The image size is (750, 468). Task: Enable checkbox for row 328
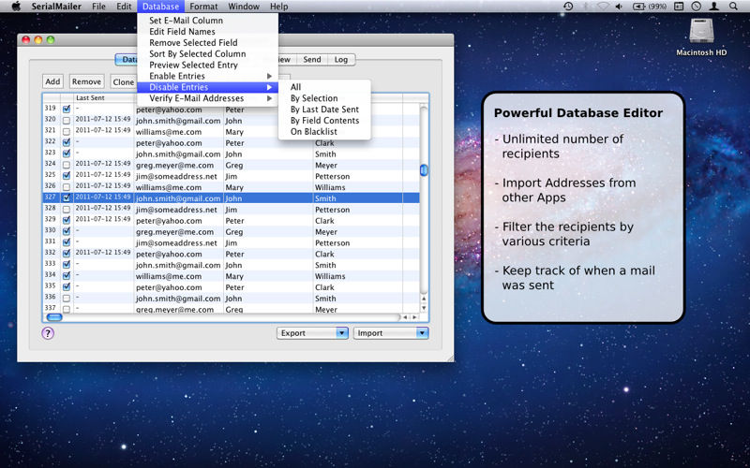(x=67, y=210)
